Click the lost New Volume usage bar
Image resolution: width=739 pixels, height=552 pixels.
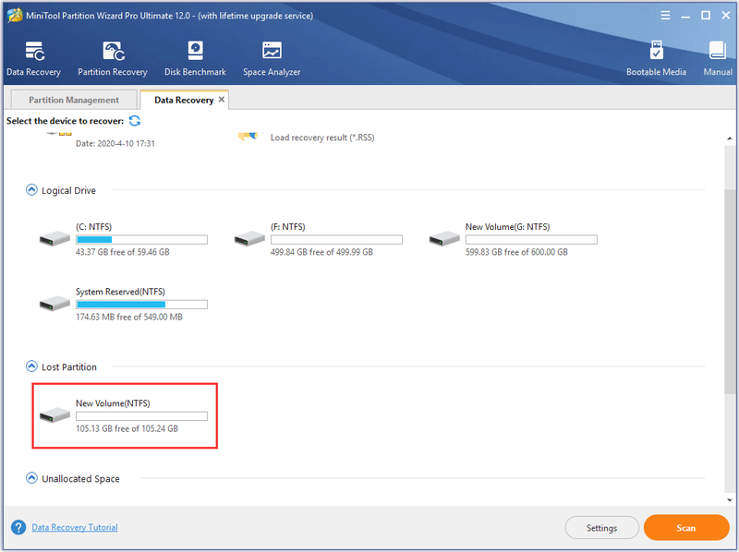click(142, 416)
